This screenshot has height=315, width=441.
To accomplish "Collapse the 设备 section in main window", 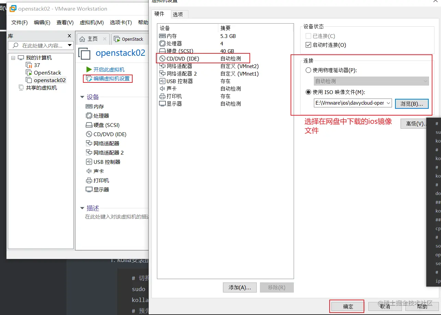I will point(82,97).
